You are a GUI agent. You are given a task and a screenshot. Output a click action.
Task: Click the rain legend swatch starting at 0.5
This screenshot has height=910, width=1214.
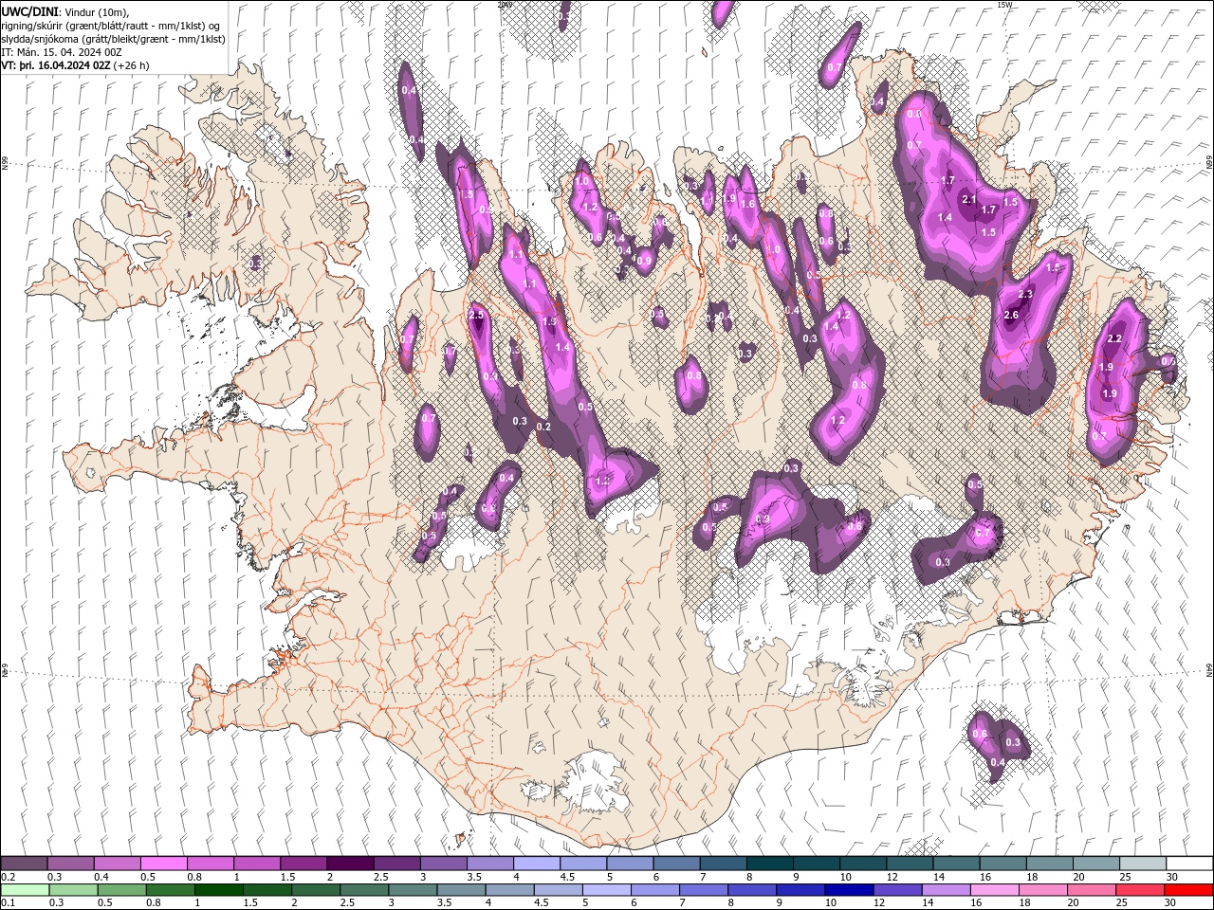tap(121, 890)
